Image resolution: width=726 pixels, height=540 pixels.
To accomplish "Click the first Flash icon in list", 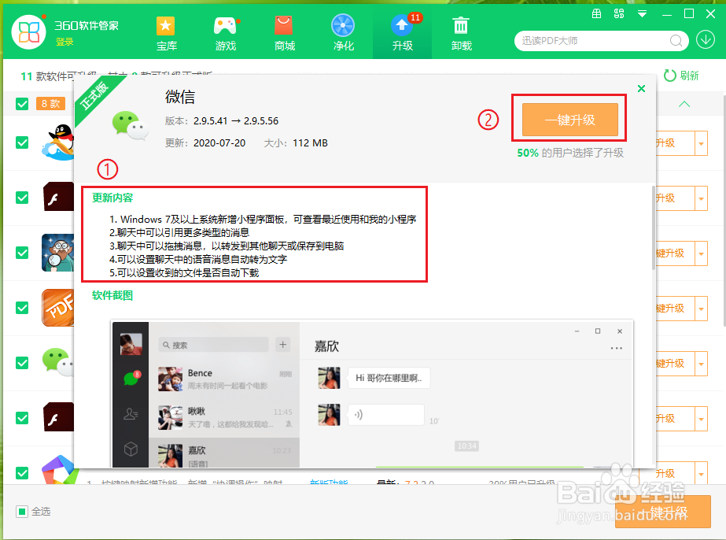I will coord(58,197).
